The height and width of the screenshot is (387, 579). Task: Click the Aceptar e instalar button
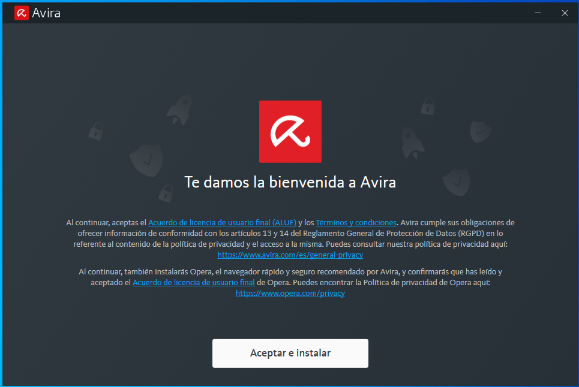[290, 353]
